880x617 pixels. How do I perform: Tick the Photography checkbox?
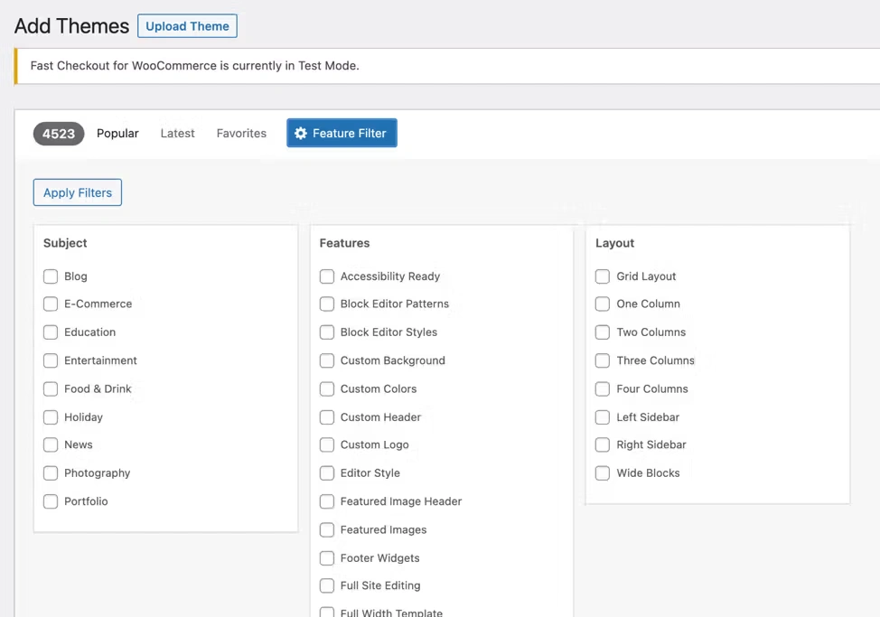[51, 473]
